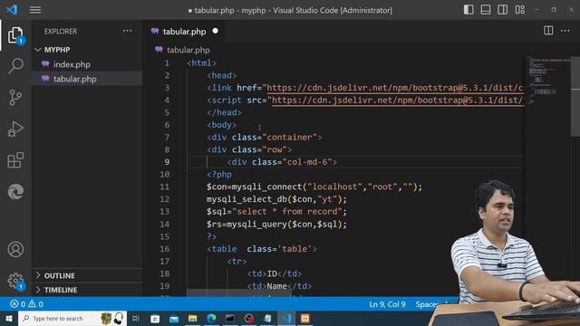Expand the OUTLINE section

(x=60, y=275)
